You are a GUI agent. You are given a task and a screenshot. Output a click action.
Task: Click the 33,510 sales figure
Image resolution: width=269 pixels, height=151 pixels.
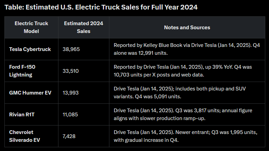click(71, 71)
